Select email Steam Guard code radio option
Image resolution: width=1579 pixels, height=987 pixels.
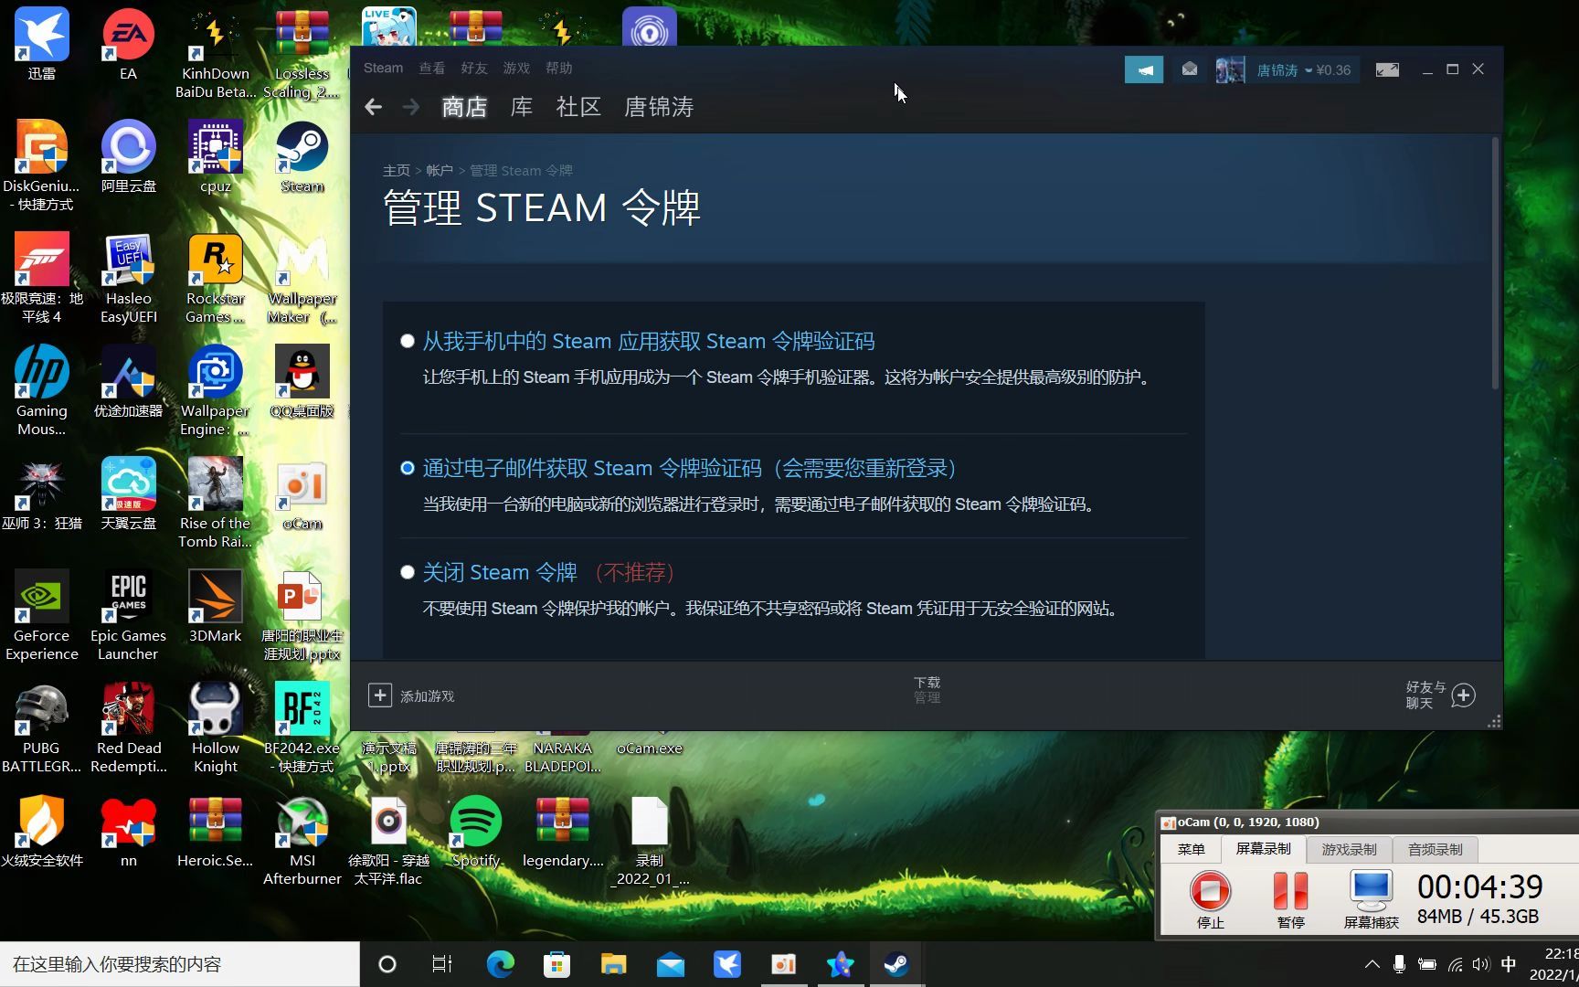click(408, 468)
